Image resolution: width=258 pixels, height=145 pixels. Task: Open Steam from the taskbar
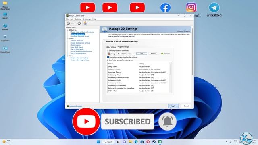click(x=154, y=142)
